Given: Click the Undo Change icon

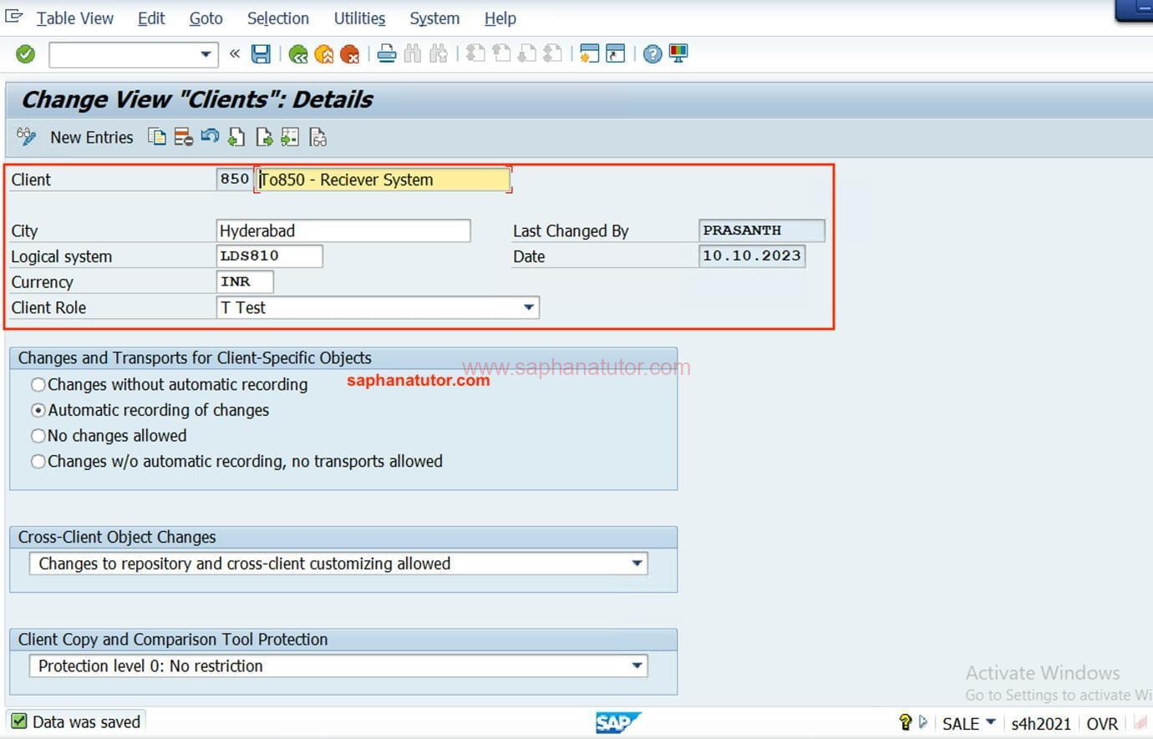Looking at the screenshot, I should pos(210,136).
